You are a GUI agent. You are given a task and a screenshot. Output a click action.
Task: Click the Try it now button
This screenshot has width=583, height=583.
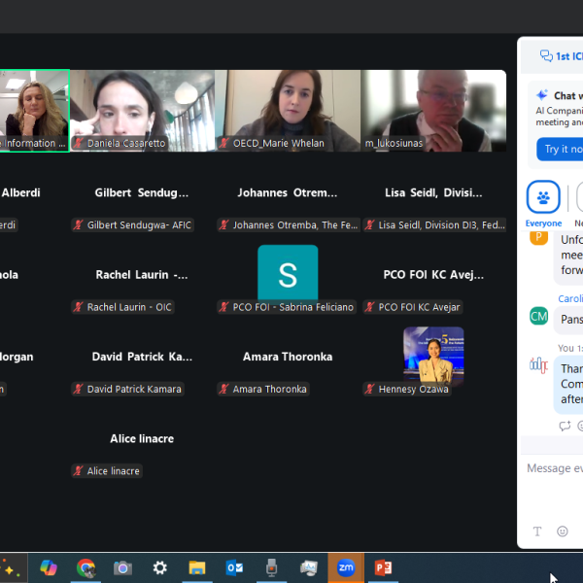tap(561, 149)
